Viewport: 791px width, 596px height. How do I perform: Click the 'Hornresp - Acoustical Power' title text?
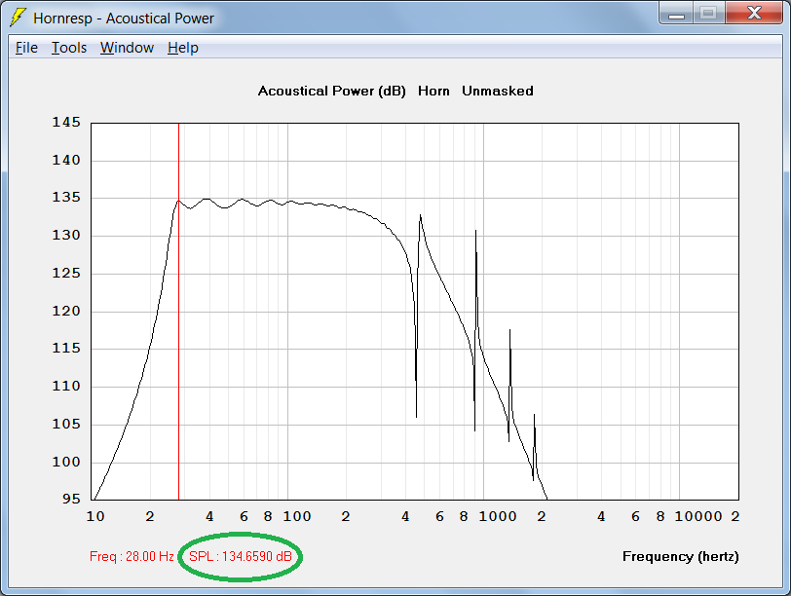tap(124, 19)
